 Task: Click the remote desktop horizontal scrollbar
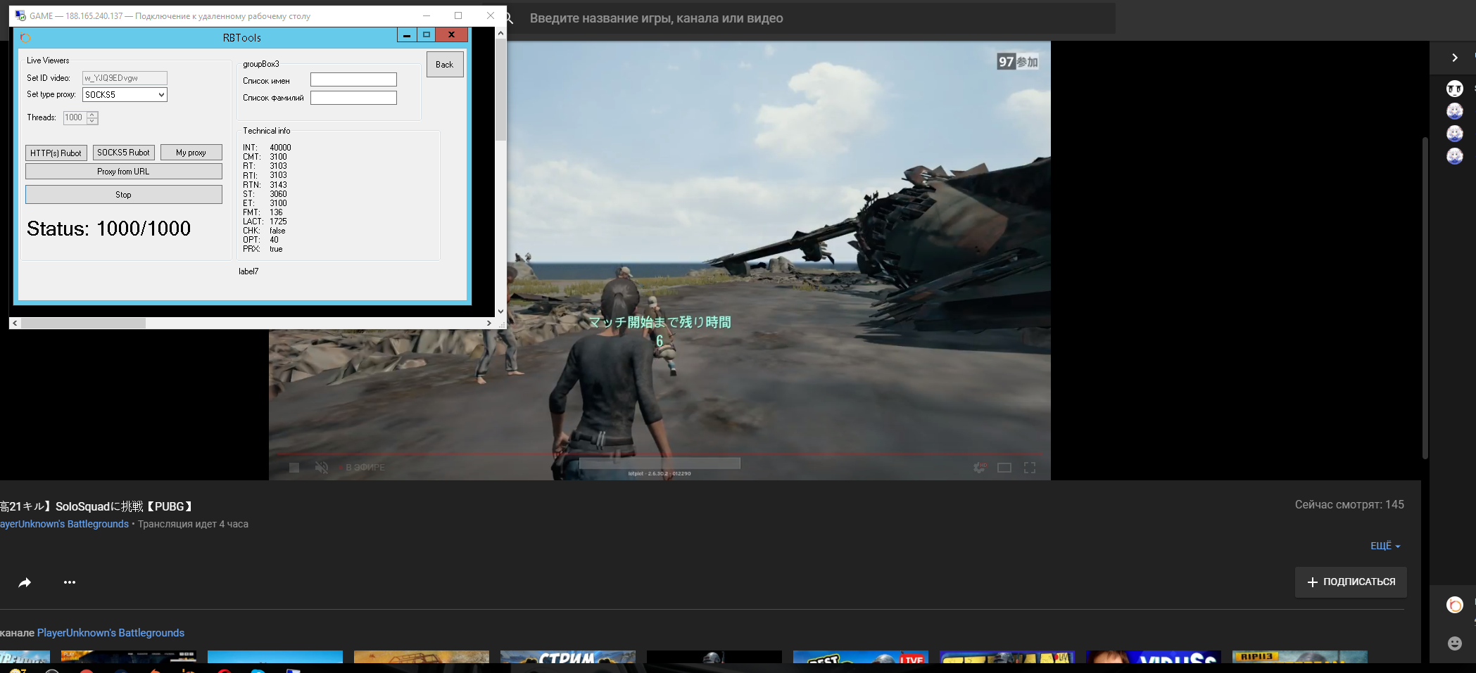point(83,323)
